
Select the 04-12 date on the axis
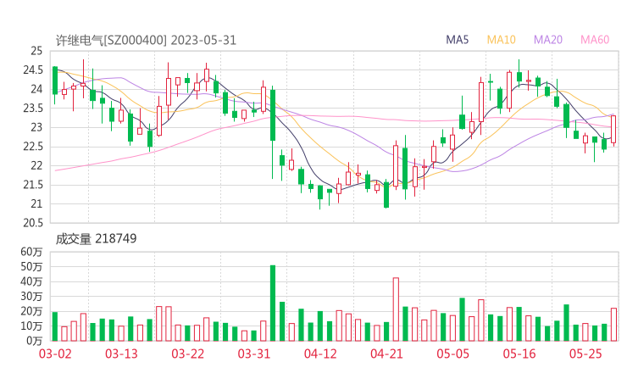[320, 354]
